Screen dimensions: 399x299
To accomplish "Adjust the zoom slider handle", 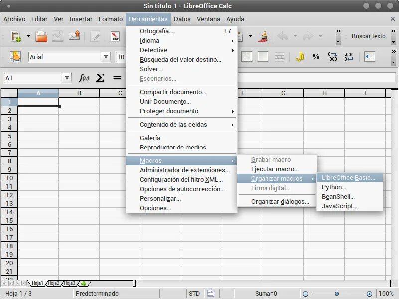I will click(x=337, y=294).
